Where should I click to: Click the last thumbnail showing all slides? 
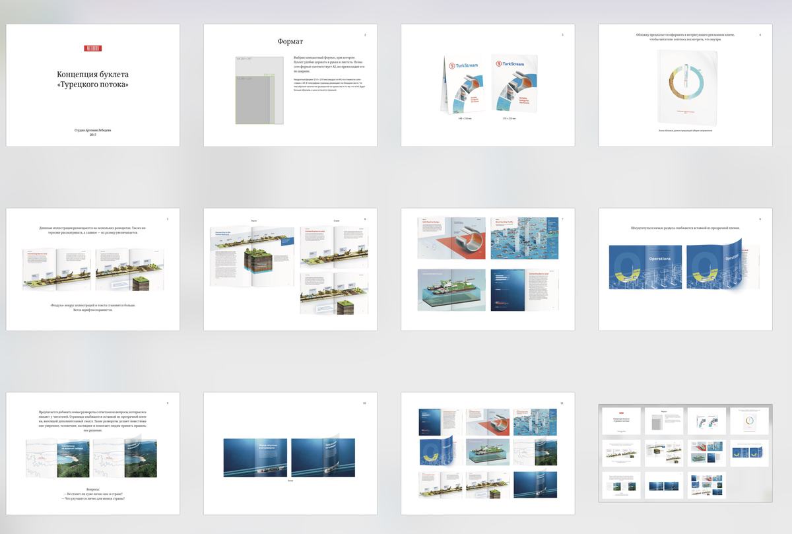tap(685, 453)
